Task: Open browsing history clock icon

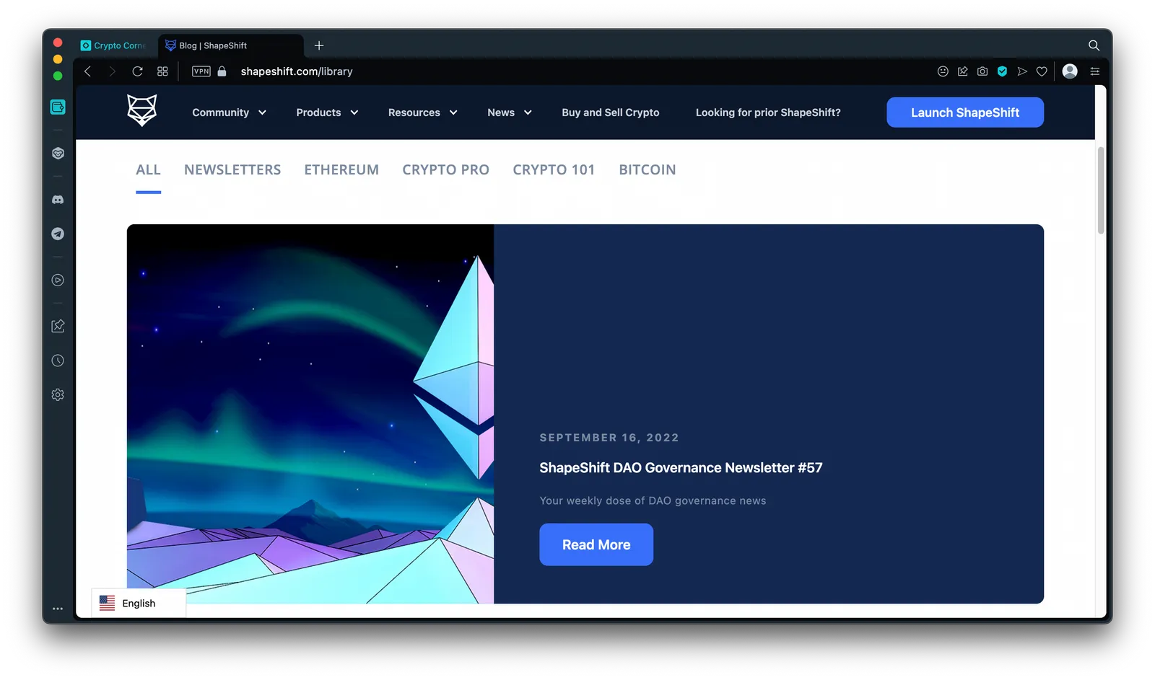Action: [x=58, y=361]
